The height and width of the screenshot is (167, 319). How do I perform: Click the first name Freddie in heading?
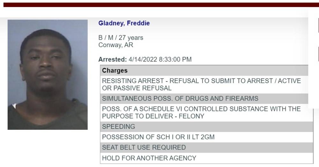tap(138, 23)
